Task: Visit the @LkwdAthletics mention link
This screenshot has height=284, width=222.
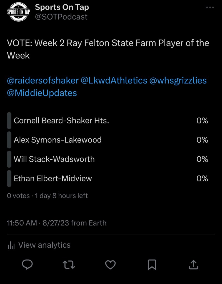Action: point(114,80)
